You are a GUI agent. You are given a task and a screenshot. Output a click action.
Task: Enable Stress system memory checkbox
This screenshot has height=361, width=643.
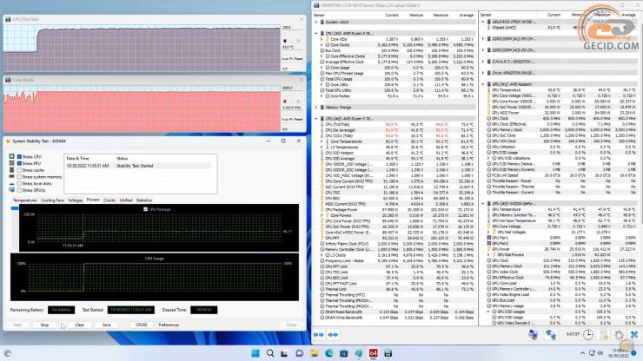click(19, 177)
